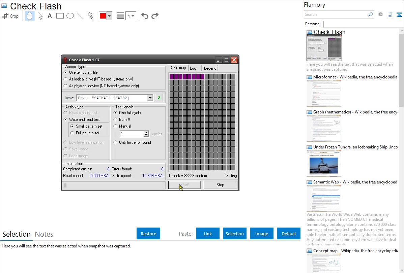Image resolution: width=404 pixels, height=273 pixels.
Task: Click the line thickness icon
Action: (120, 16)
